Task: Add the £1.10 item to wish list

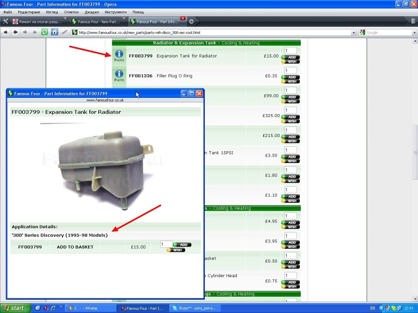Action: click(x=291, y=201)
